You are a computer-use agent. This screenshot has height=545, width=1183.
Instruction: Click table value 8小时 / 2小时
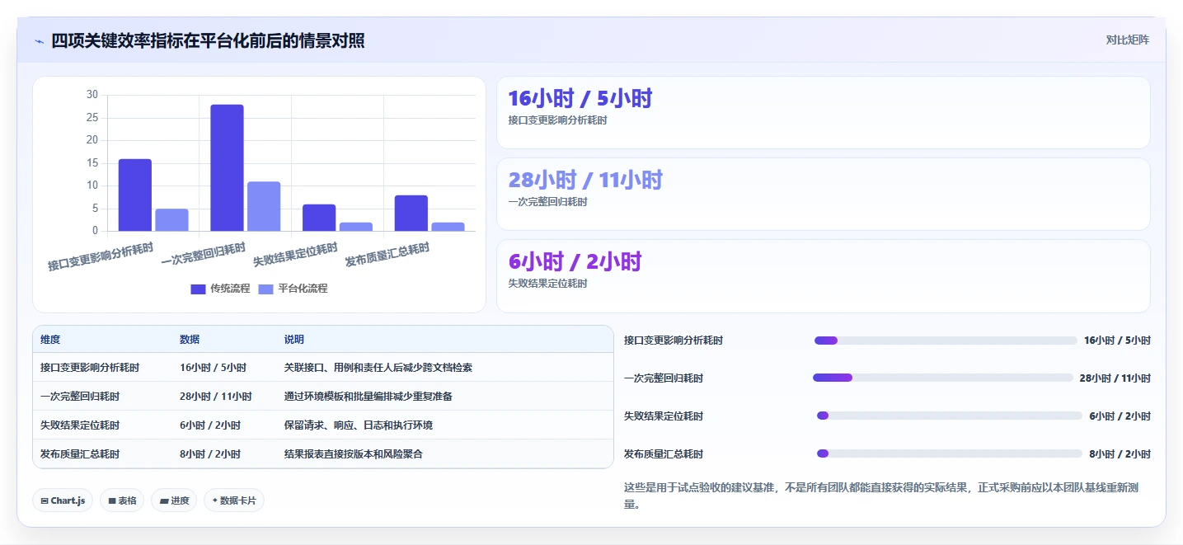[210, 454]
